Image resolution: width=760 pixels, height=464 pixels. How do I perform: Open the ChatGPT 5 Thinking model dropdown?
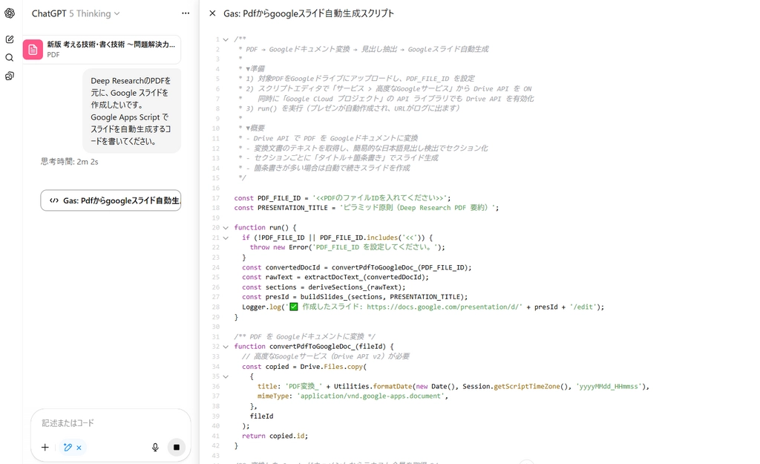point(76,13)
